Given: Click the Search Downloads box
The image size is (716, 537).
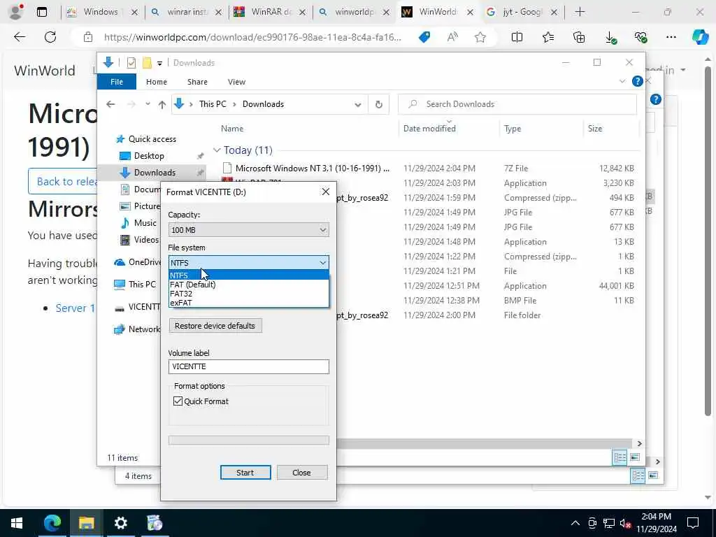Looking at the screenshot, I should coord(517,104).
